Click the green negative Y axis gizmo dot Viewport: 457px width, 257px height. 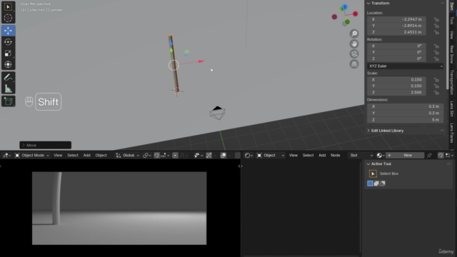(347, 22)
